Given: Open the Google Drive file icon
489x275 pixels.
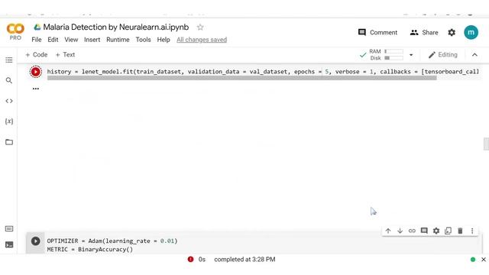Looking at the screenshot, I should pyautogui.click(x=37, y=27).
